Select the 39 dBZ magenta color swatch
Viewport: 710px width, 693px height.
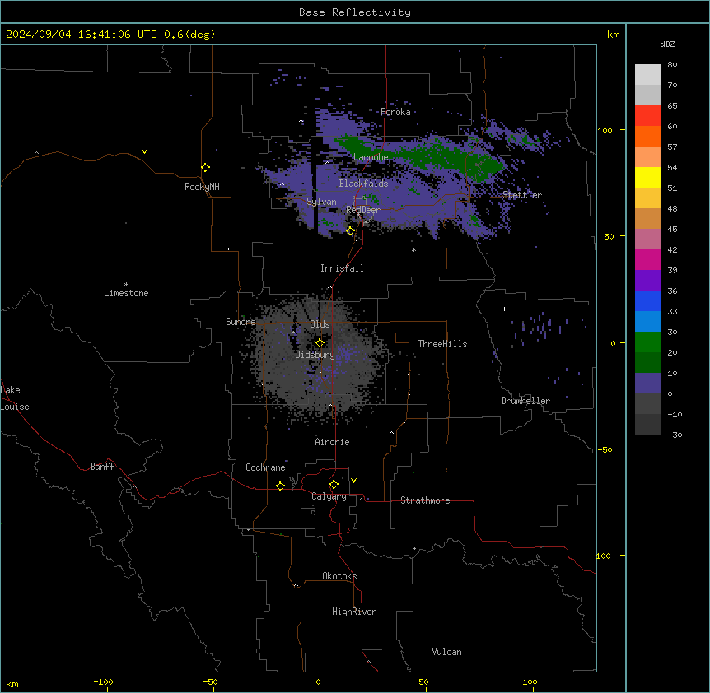tap(647, 259)
